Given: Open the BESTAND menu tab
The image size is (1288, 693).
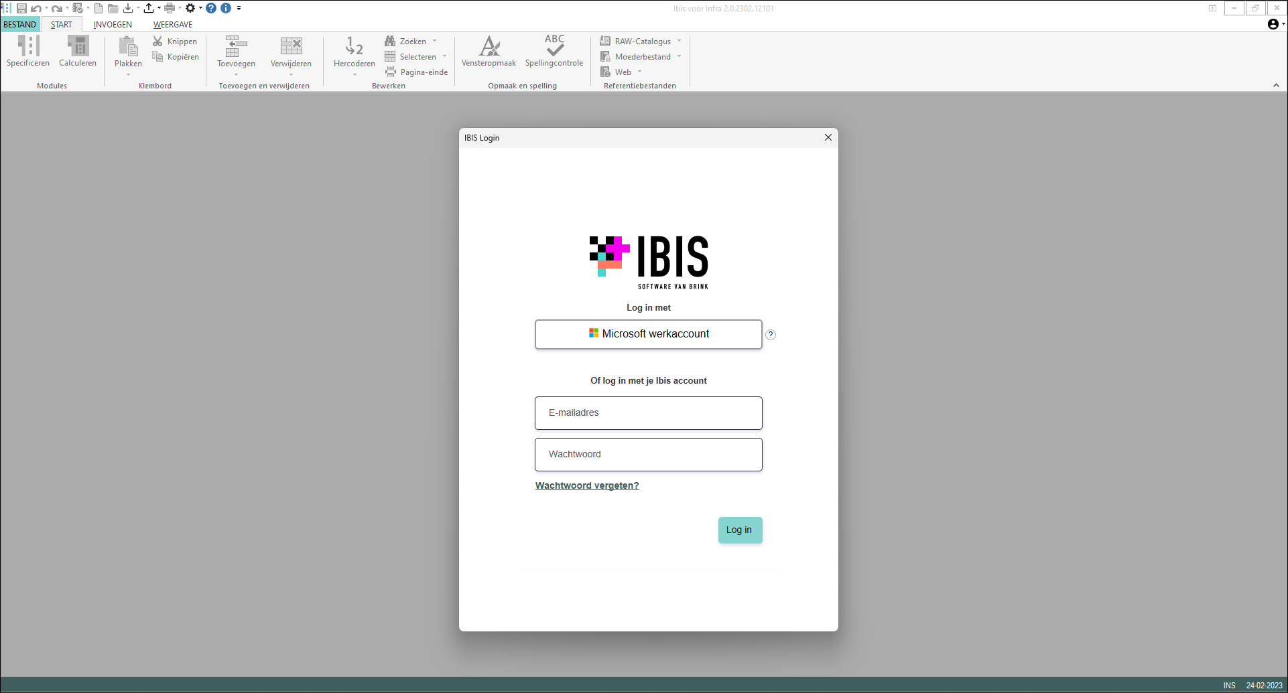Looking at the screenshot, I should click(x=20, y=24).
